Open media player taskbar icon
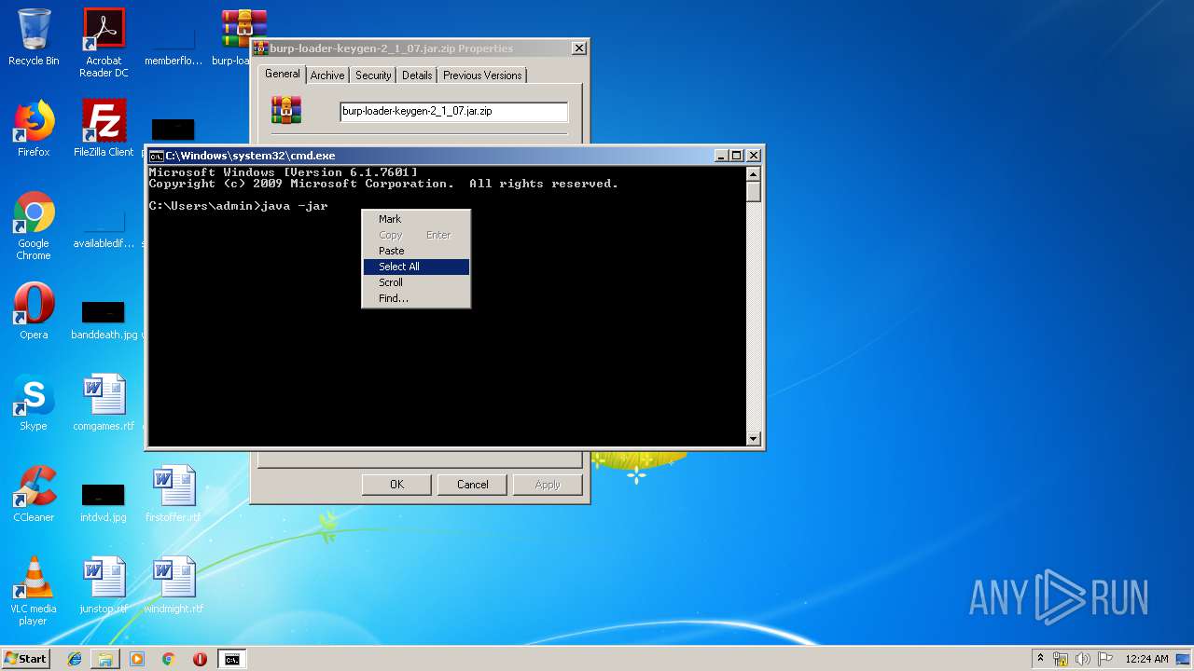 (137, 659)
